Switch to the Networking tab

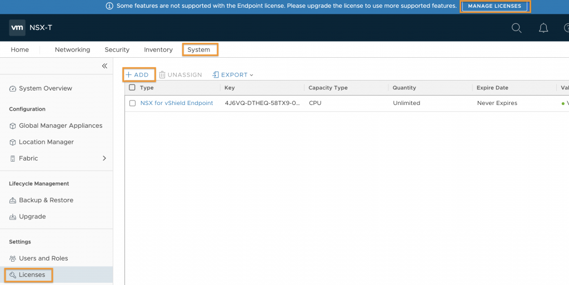pyautogui.click(x=73, y=49)
